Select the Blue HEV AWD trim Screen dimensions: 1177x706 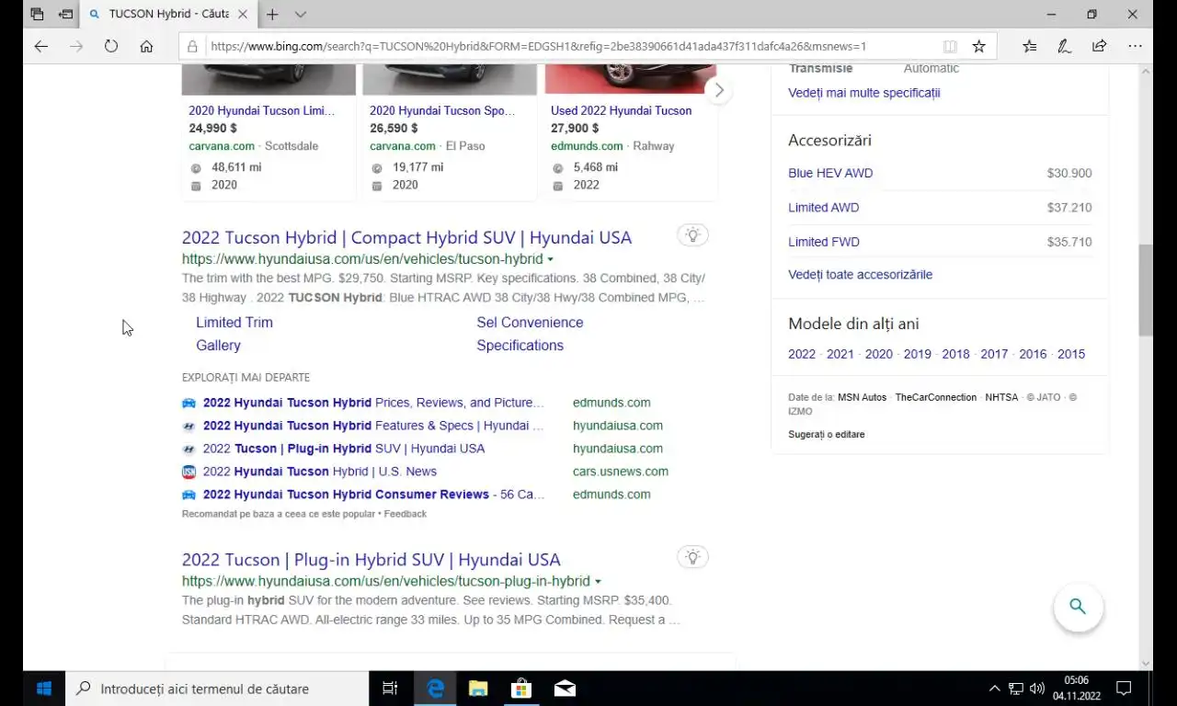(830, 173)
